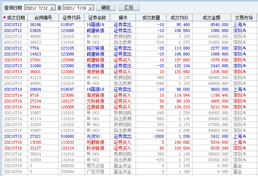Screen dimensions: 258x176
Task: Sort by 成交数量 column header
Action: [x=151, y=18]
